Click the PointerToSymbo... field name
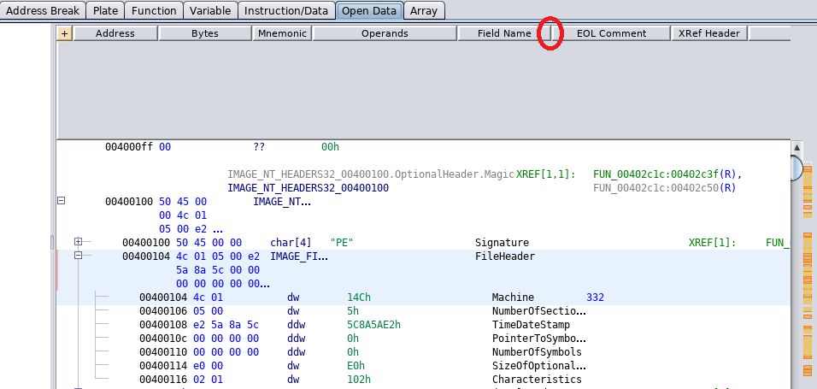Image resolution: width=817 pixels, height=389 pixels. pyautogui.click(x=538, y=338)
